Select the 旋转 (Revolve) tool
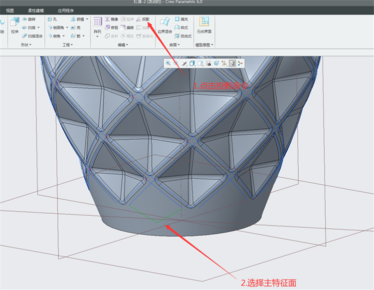Image resolution: width=374 pixels, height=290 pixels. coord(28,19)
